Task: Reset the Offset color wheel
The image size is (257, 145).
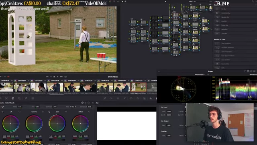Action: point(89,112)
